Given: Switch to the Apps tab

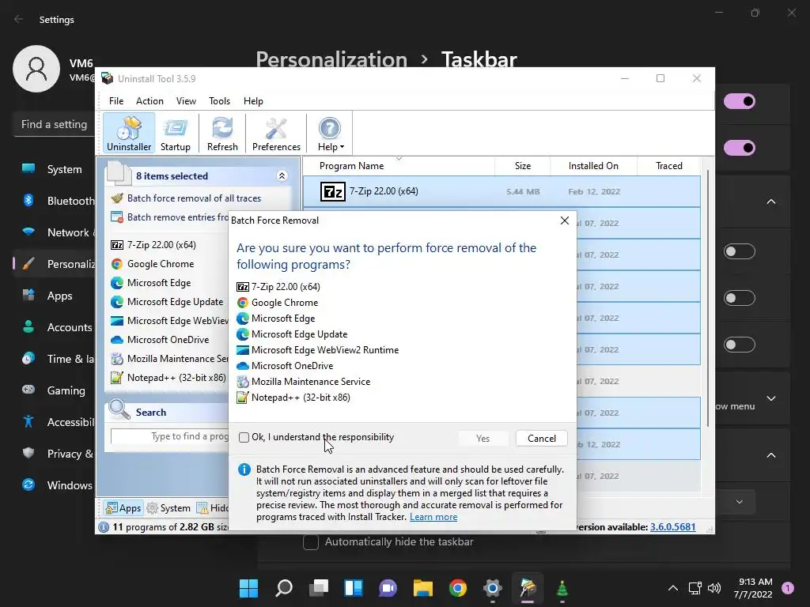Looking at the screenshot, I should pyautogui.click(x=123, y=508).
